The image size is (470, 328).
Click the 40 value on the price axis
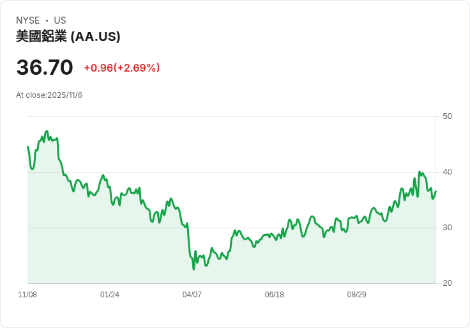(447, 172)
